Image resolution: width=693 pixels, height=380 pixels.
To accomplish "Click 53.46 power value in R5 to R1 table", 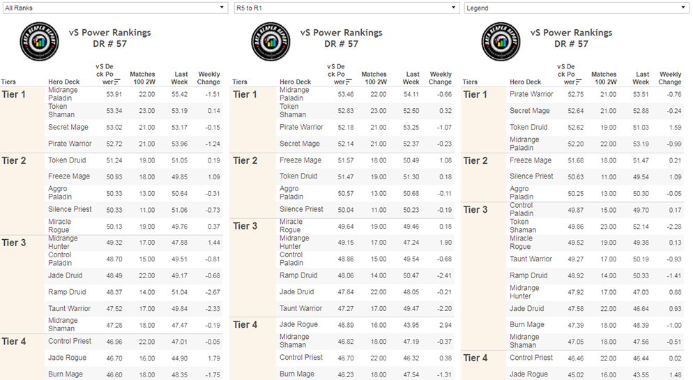I will (x=346, y=95).
